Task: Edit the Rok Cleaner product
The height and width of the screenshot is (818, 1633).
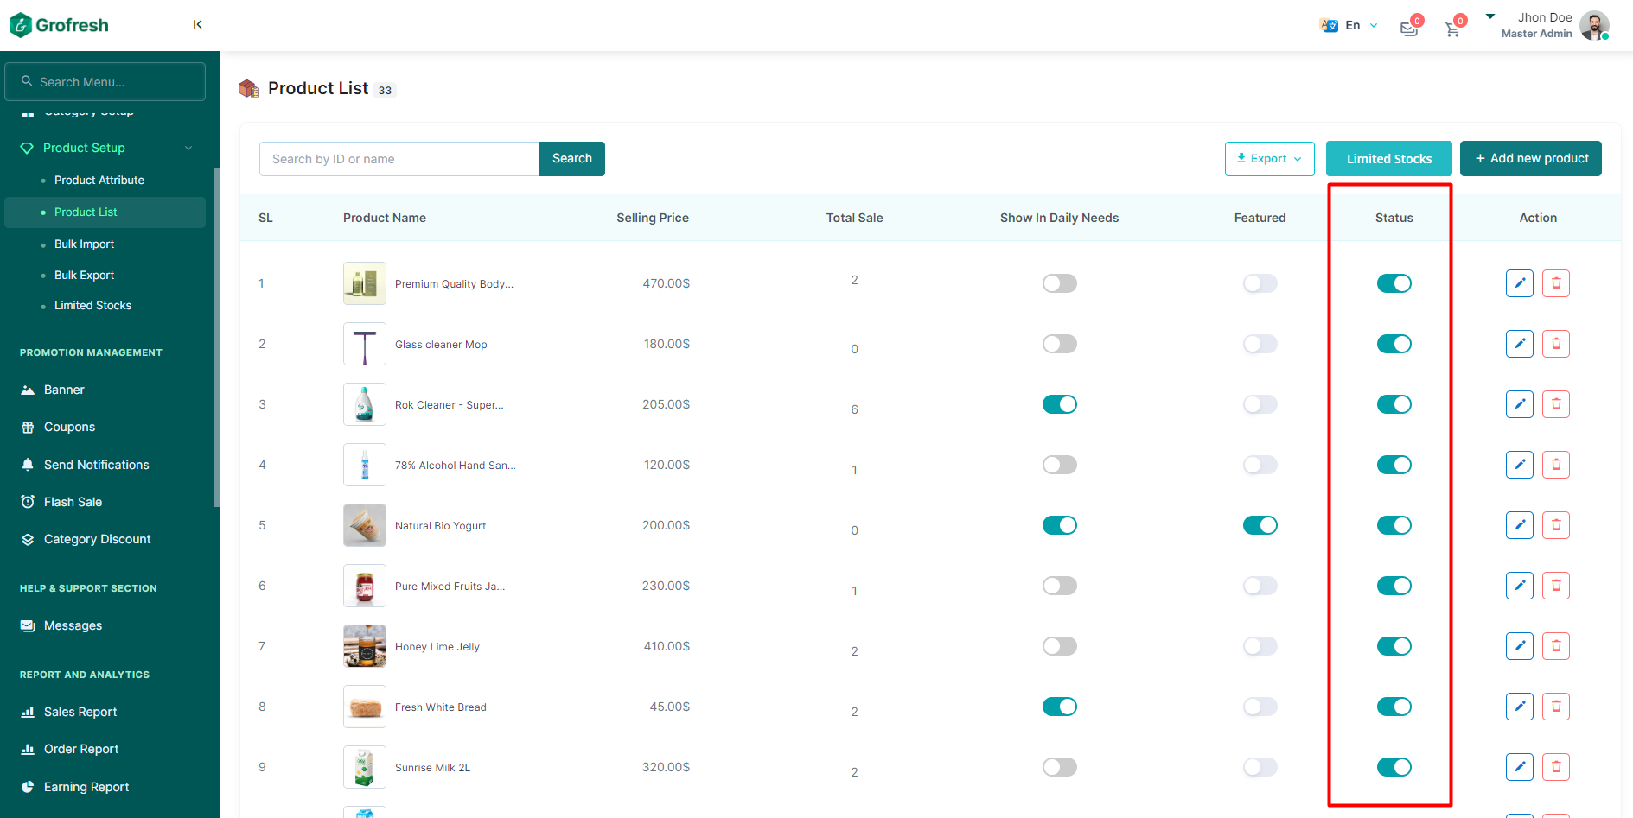Action: point(1520,404)
